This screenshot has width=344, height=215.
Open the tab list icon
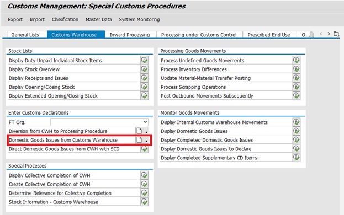336,34
